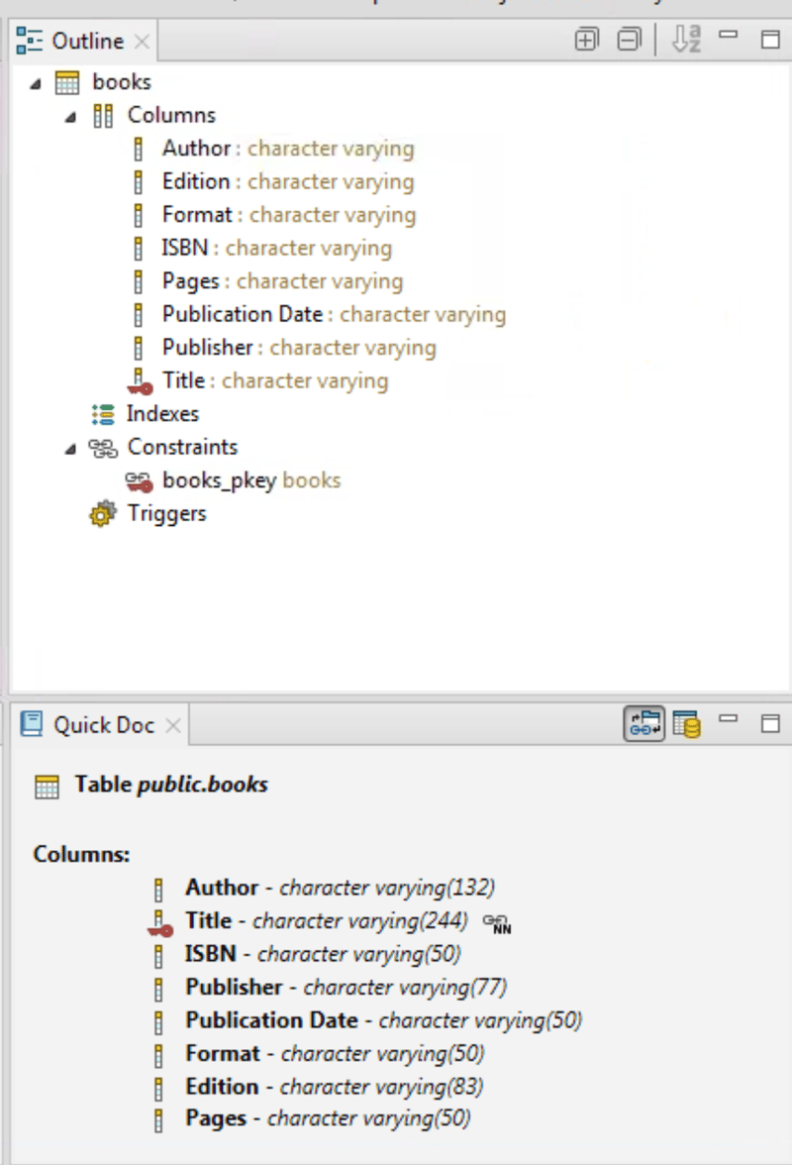Click the Indexes list icon

click(x=103, y=414)
